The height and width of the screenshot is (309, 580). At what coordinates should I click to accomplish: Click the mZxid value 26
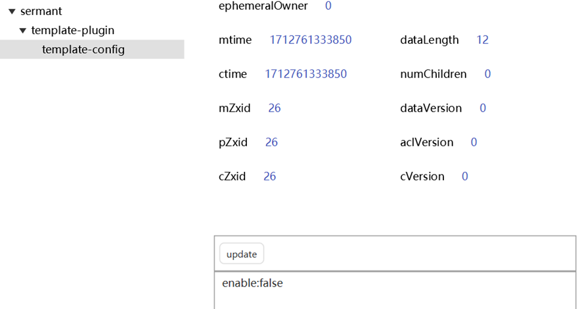(275, 108)
